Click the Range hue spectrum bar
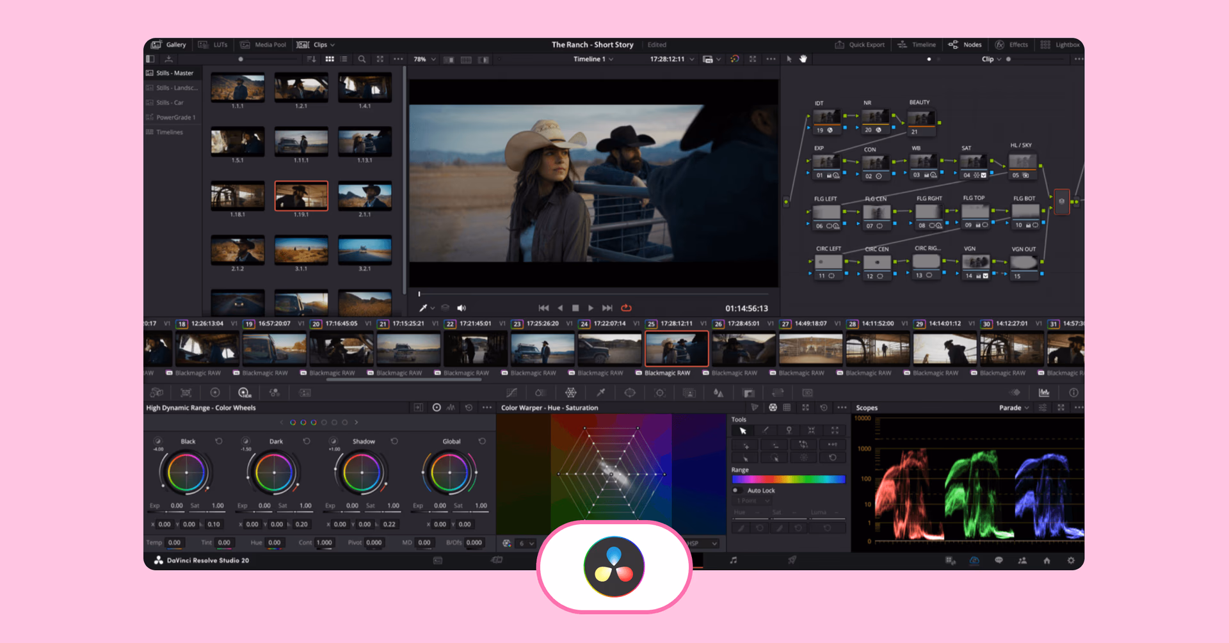This screenshot has width=1229, height=643. [788, 479]
